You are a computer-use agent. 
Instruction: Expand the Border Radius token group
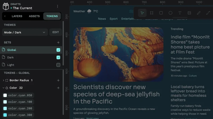(x=3, y=80)
